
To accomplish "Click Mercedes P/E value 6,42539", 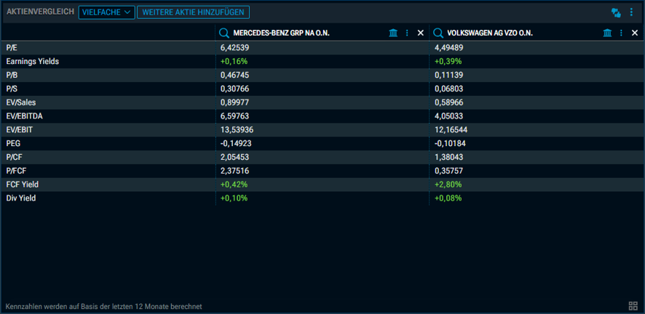I will coord(235,48).
